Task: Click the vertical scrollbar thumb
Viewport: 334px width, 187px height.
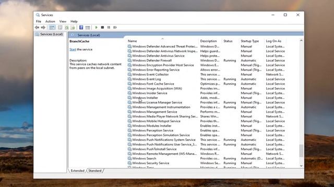Action: coord(301,151)
